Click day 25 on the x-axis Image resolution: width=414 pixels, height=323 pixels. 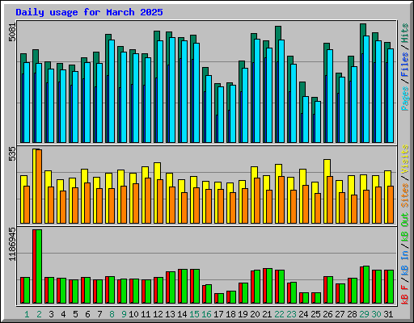[315, 314]
